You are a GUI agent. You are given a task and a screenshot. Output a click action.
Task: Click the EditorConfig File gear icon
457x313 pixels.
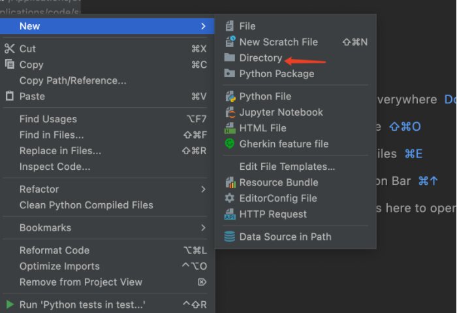(x=230, y=198)
